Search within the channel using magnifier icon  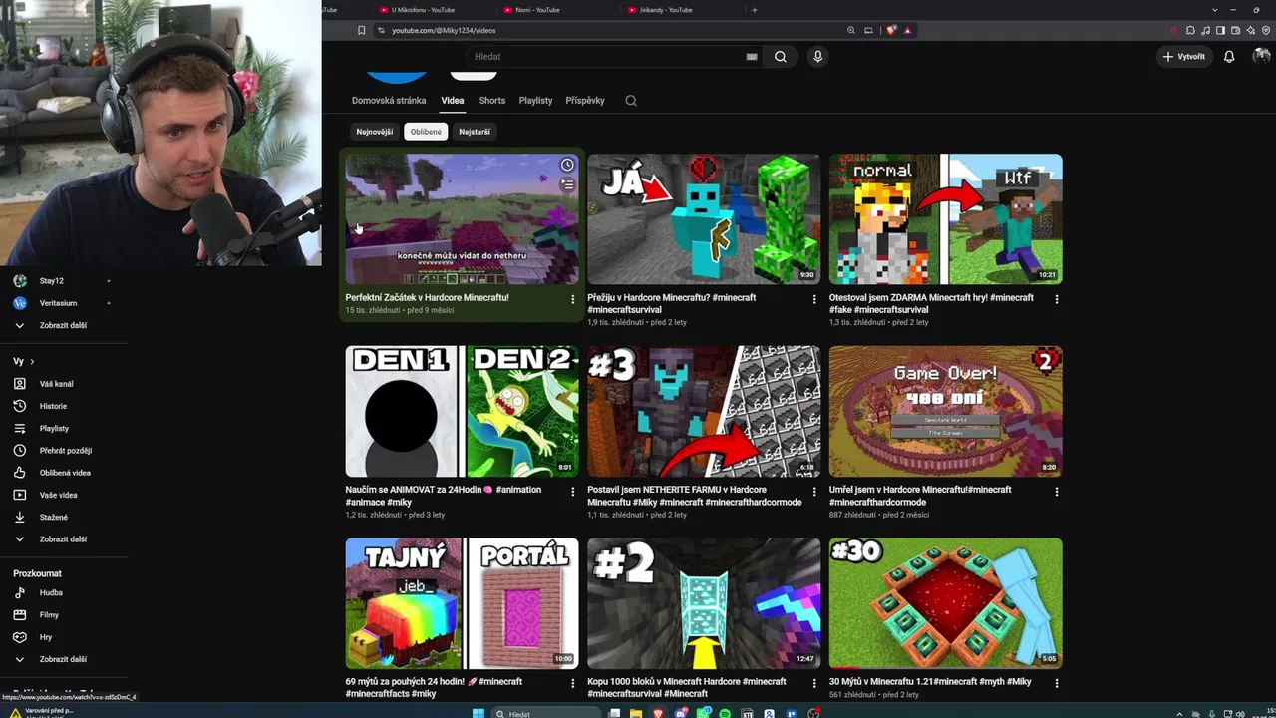tap(630, 101)
